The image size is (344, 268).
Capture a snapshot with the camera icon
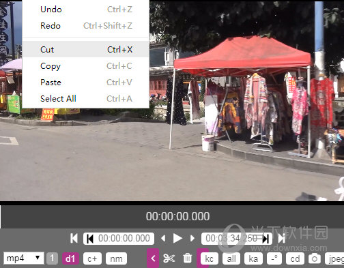pos(315,258)
